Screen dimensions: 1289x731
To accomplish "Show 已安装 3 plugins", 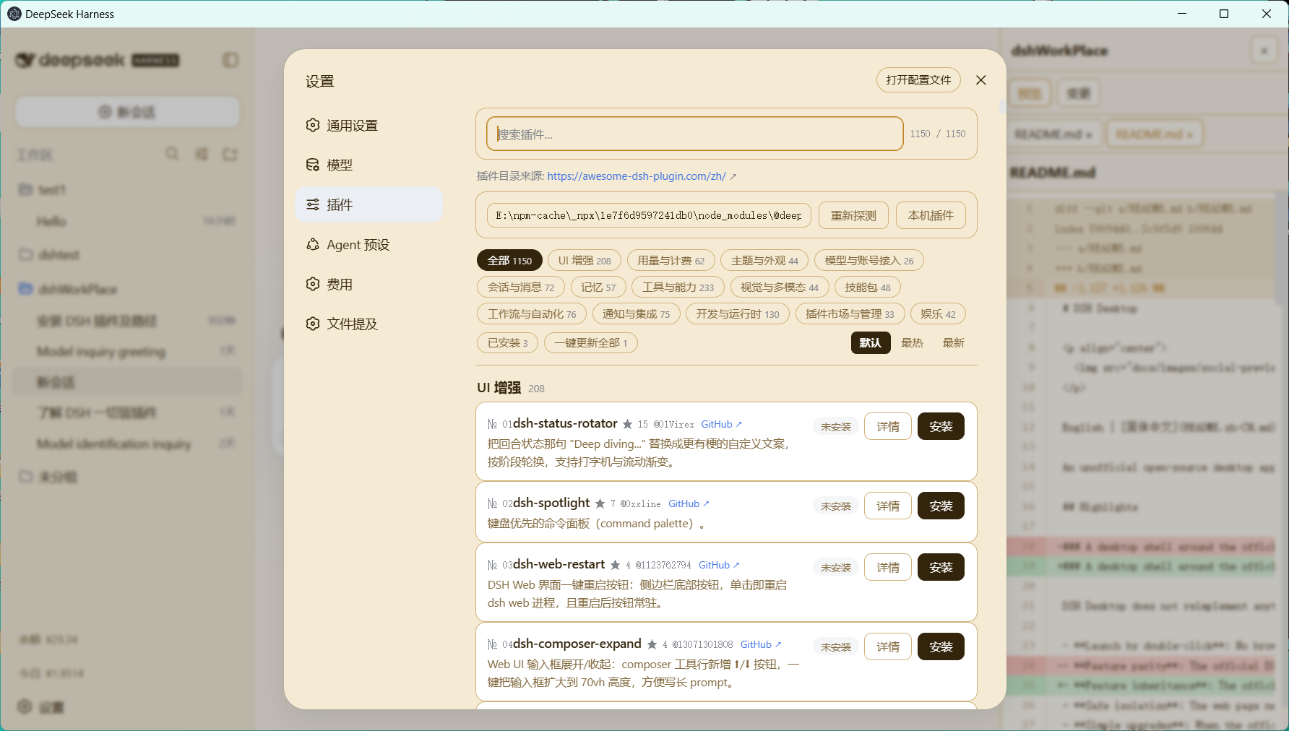I will pyautogui.click(x=507, y=343).
